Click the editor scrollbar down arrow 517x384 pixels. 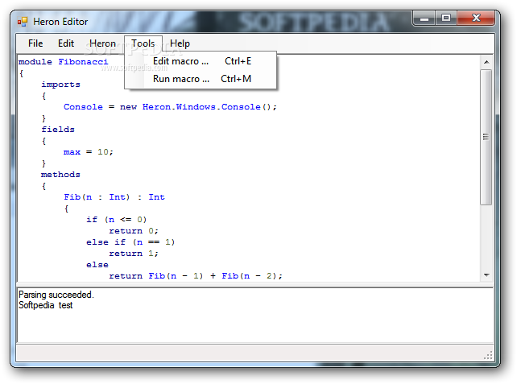pos(486,275)
